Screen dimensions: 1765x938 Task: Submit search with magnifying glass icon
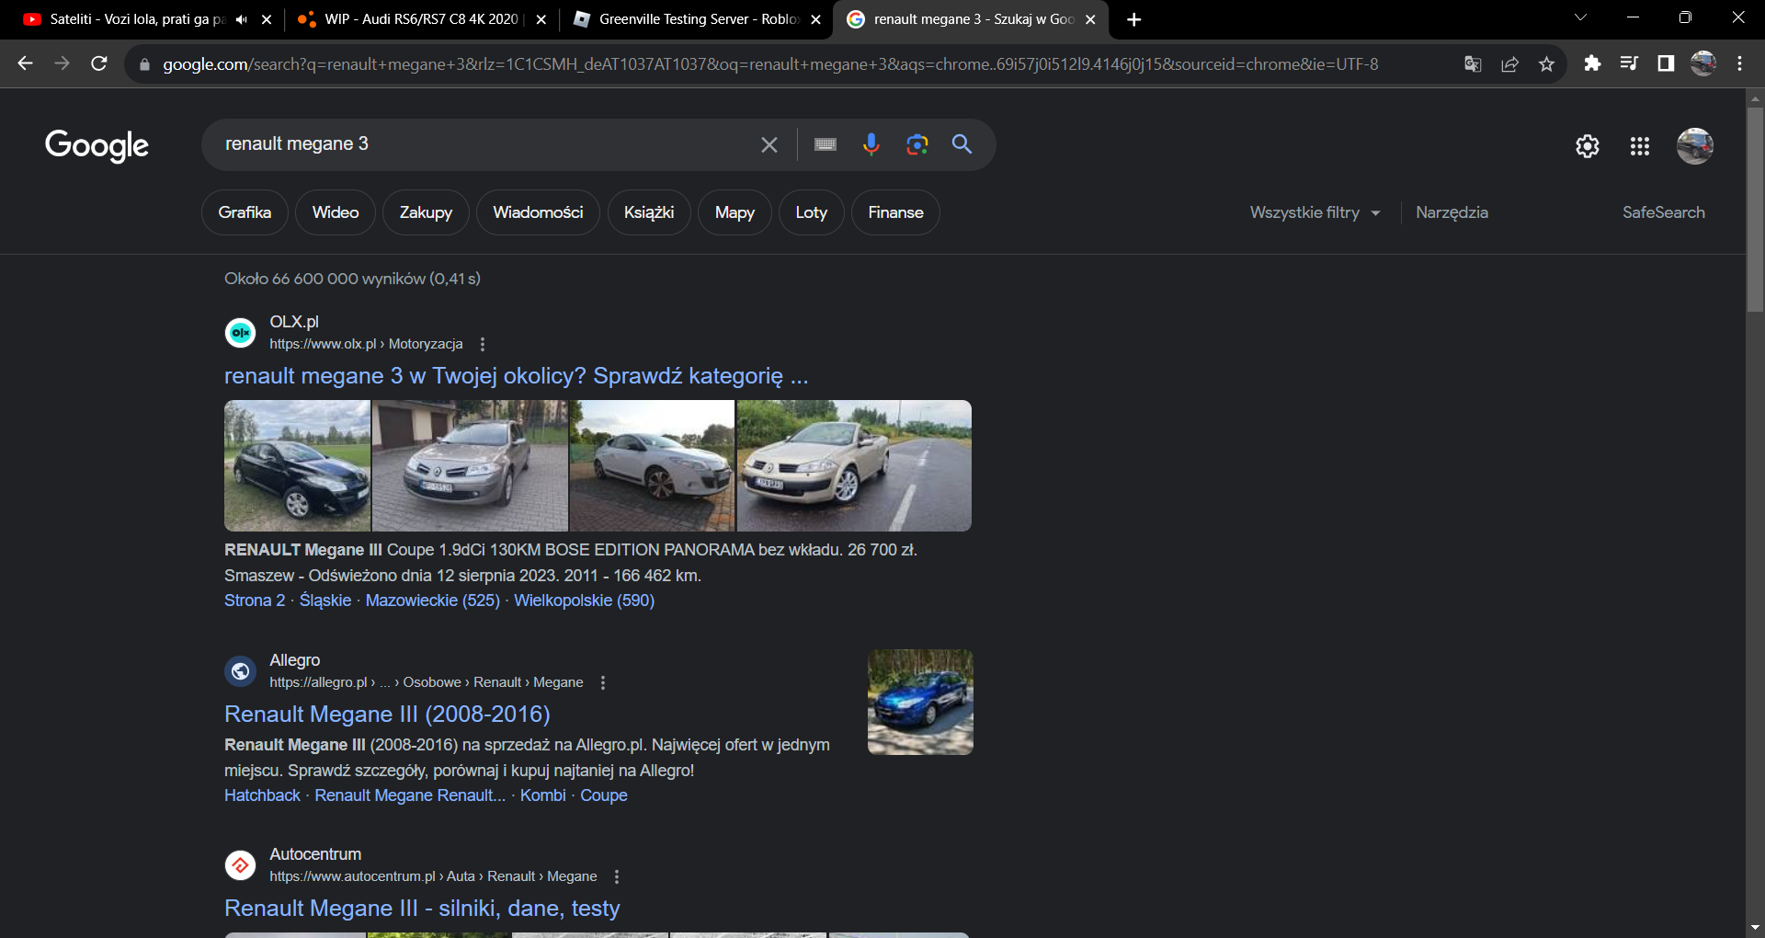pyautogui.click(x=962, y=144)
